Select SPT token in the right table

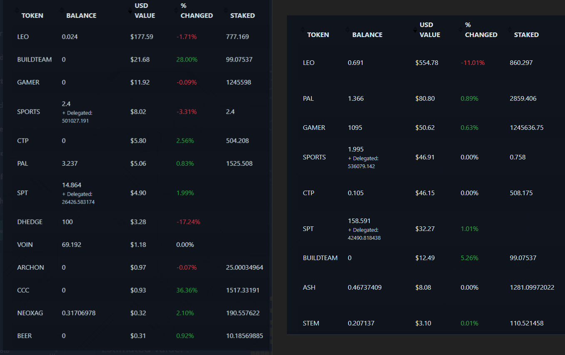pyautogui.click(x=308, y=229)
